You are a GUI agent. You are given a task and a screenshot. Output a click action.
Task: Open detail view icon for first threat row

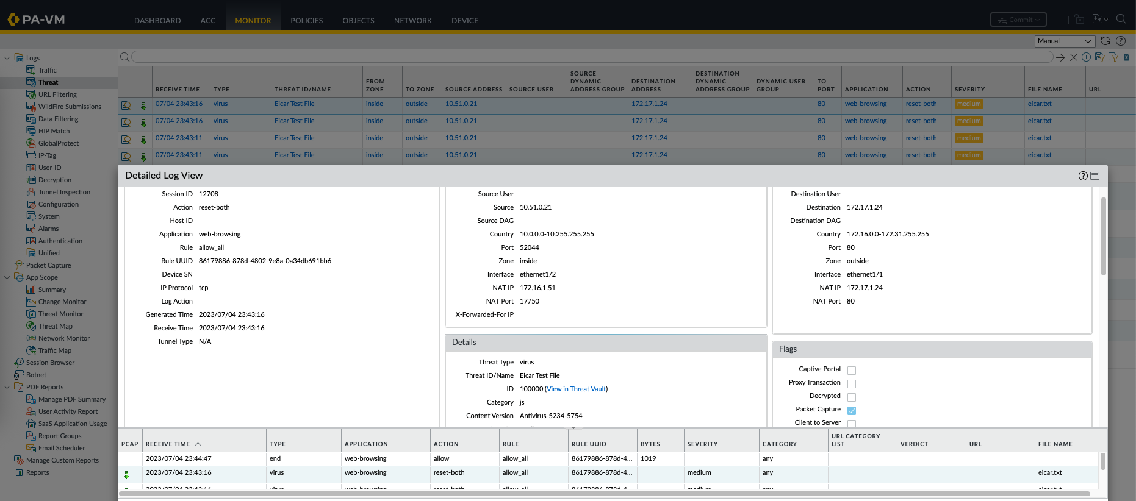click(x=126, y=105)
